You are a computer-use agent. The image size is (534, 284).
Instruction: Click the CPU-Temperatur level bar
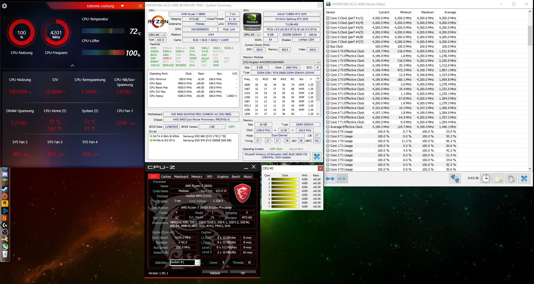tap(103, 31)
